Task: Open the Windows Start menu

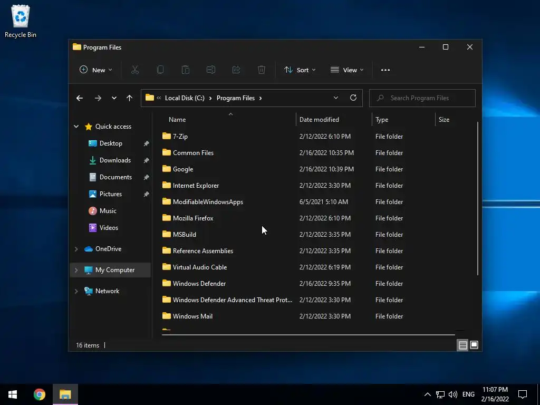Action: point(13,394)
